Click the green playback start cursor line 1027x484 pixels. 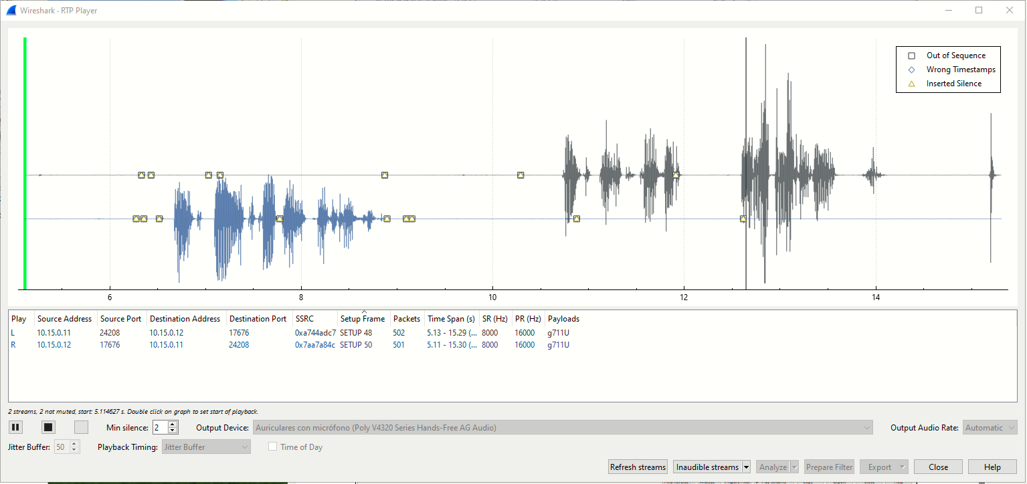coord(25,163)
